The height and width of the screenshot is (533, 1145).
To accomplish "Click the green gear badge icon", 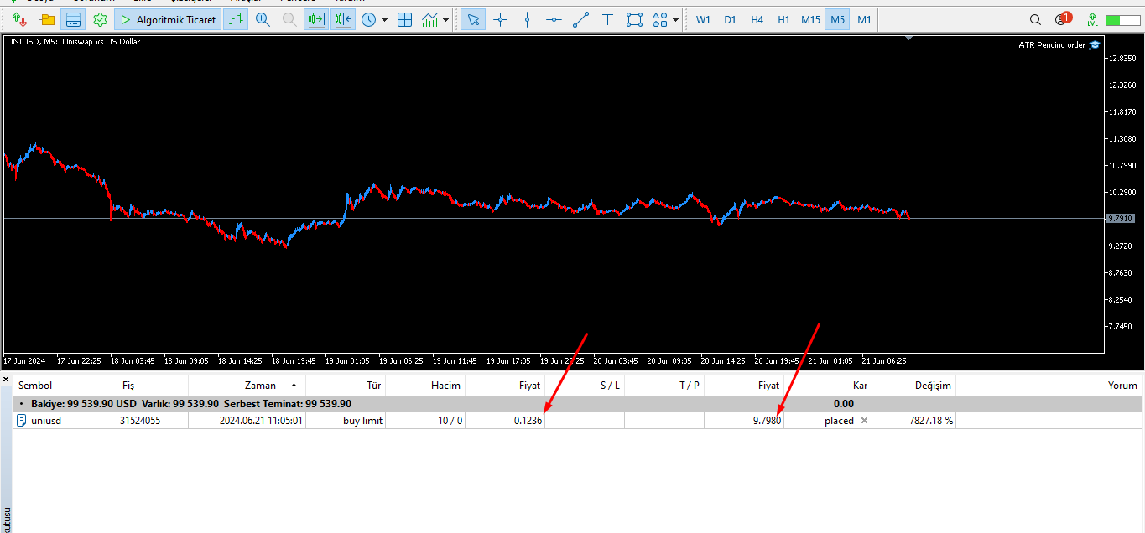I will pos(100,19).
